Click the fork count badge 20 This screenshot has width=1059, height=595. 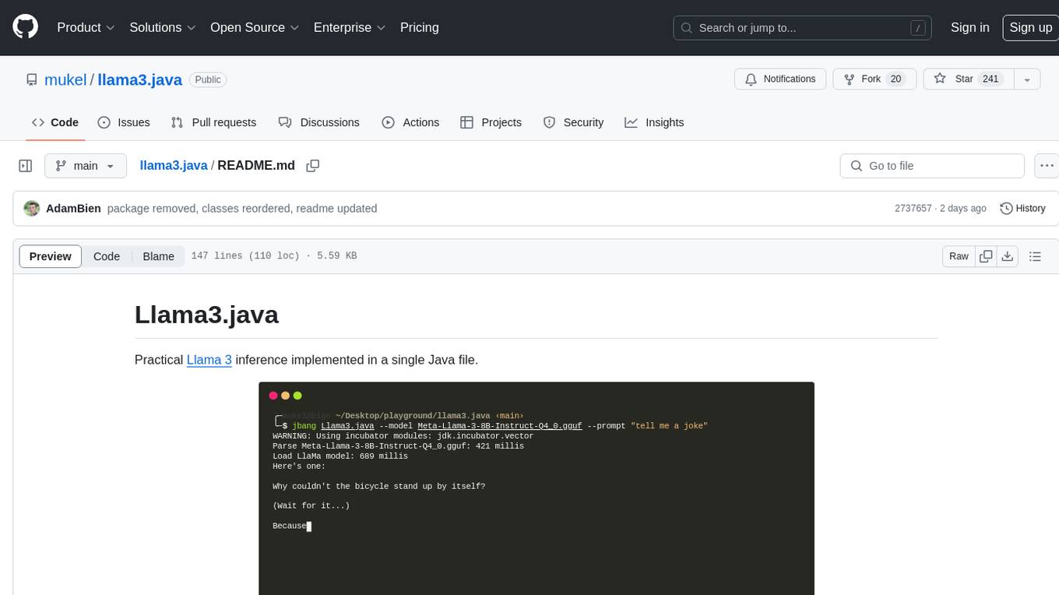(x=895, y=79)
